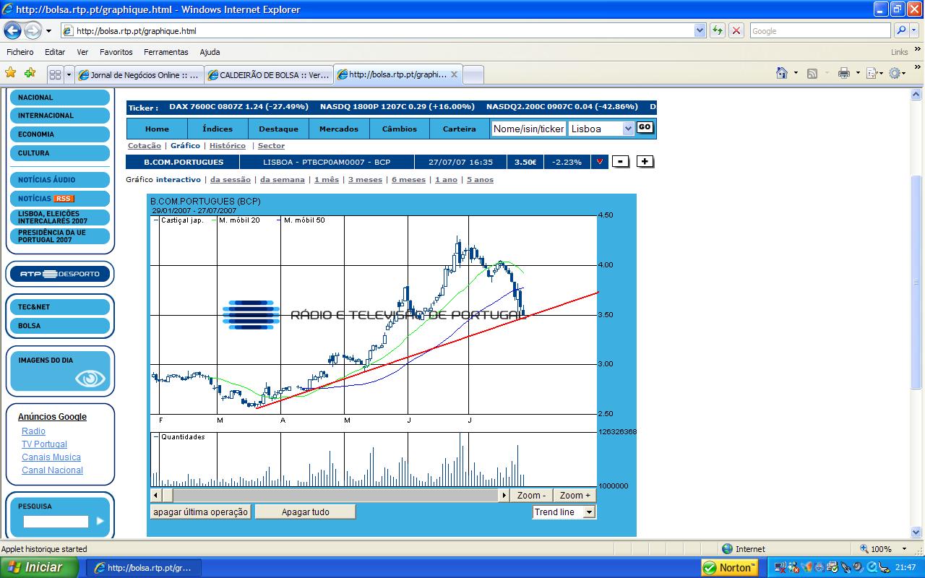Click apagar última operação button

[200, 512]
